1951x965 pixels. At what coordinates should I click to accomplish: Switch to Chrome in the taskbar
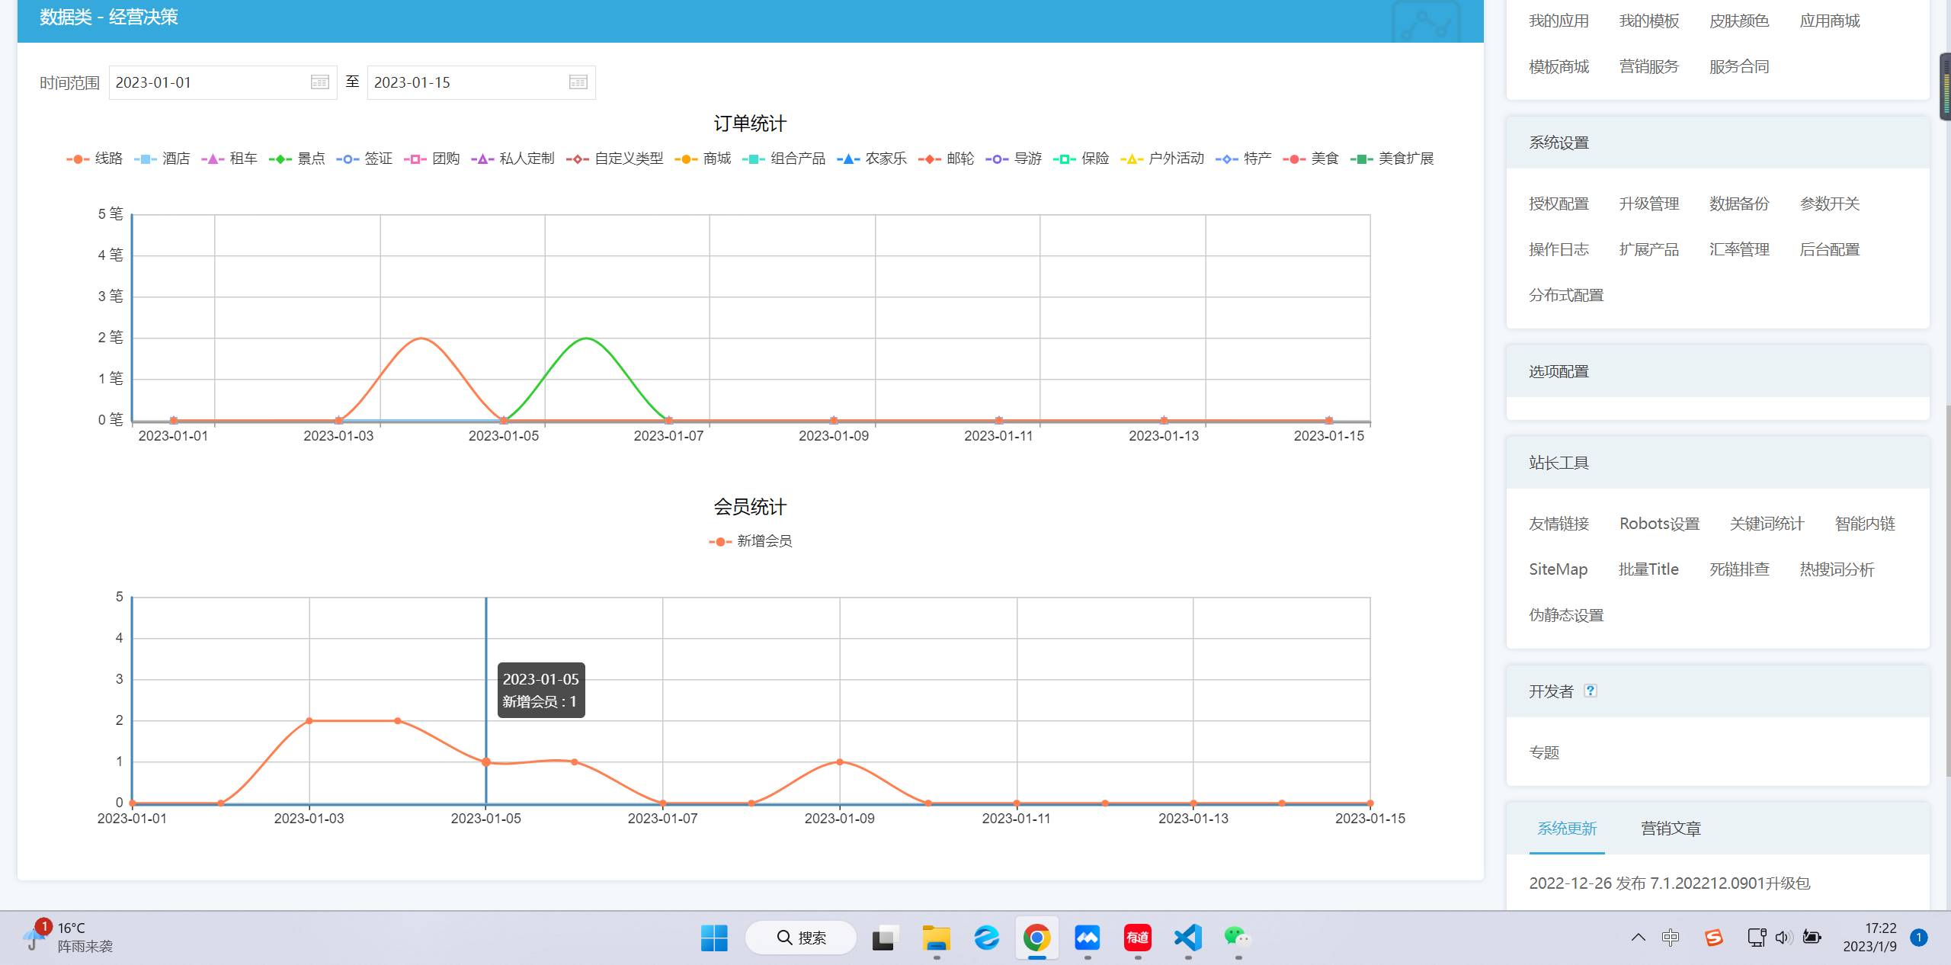(1037, 938)
